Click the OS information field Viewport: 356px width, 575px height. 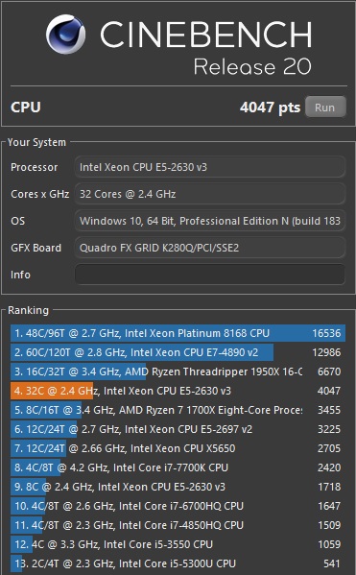click(x=210, y=221)
